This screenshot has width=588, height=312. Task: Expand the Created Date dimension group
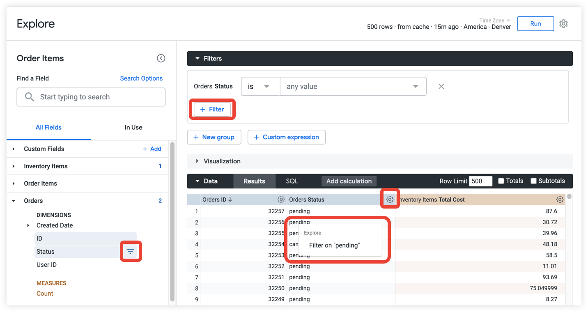(28, 225)
